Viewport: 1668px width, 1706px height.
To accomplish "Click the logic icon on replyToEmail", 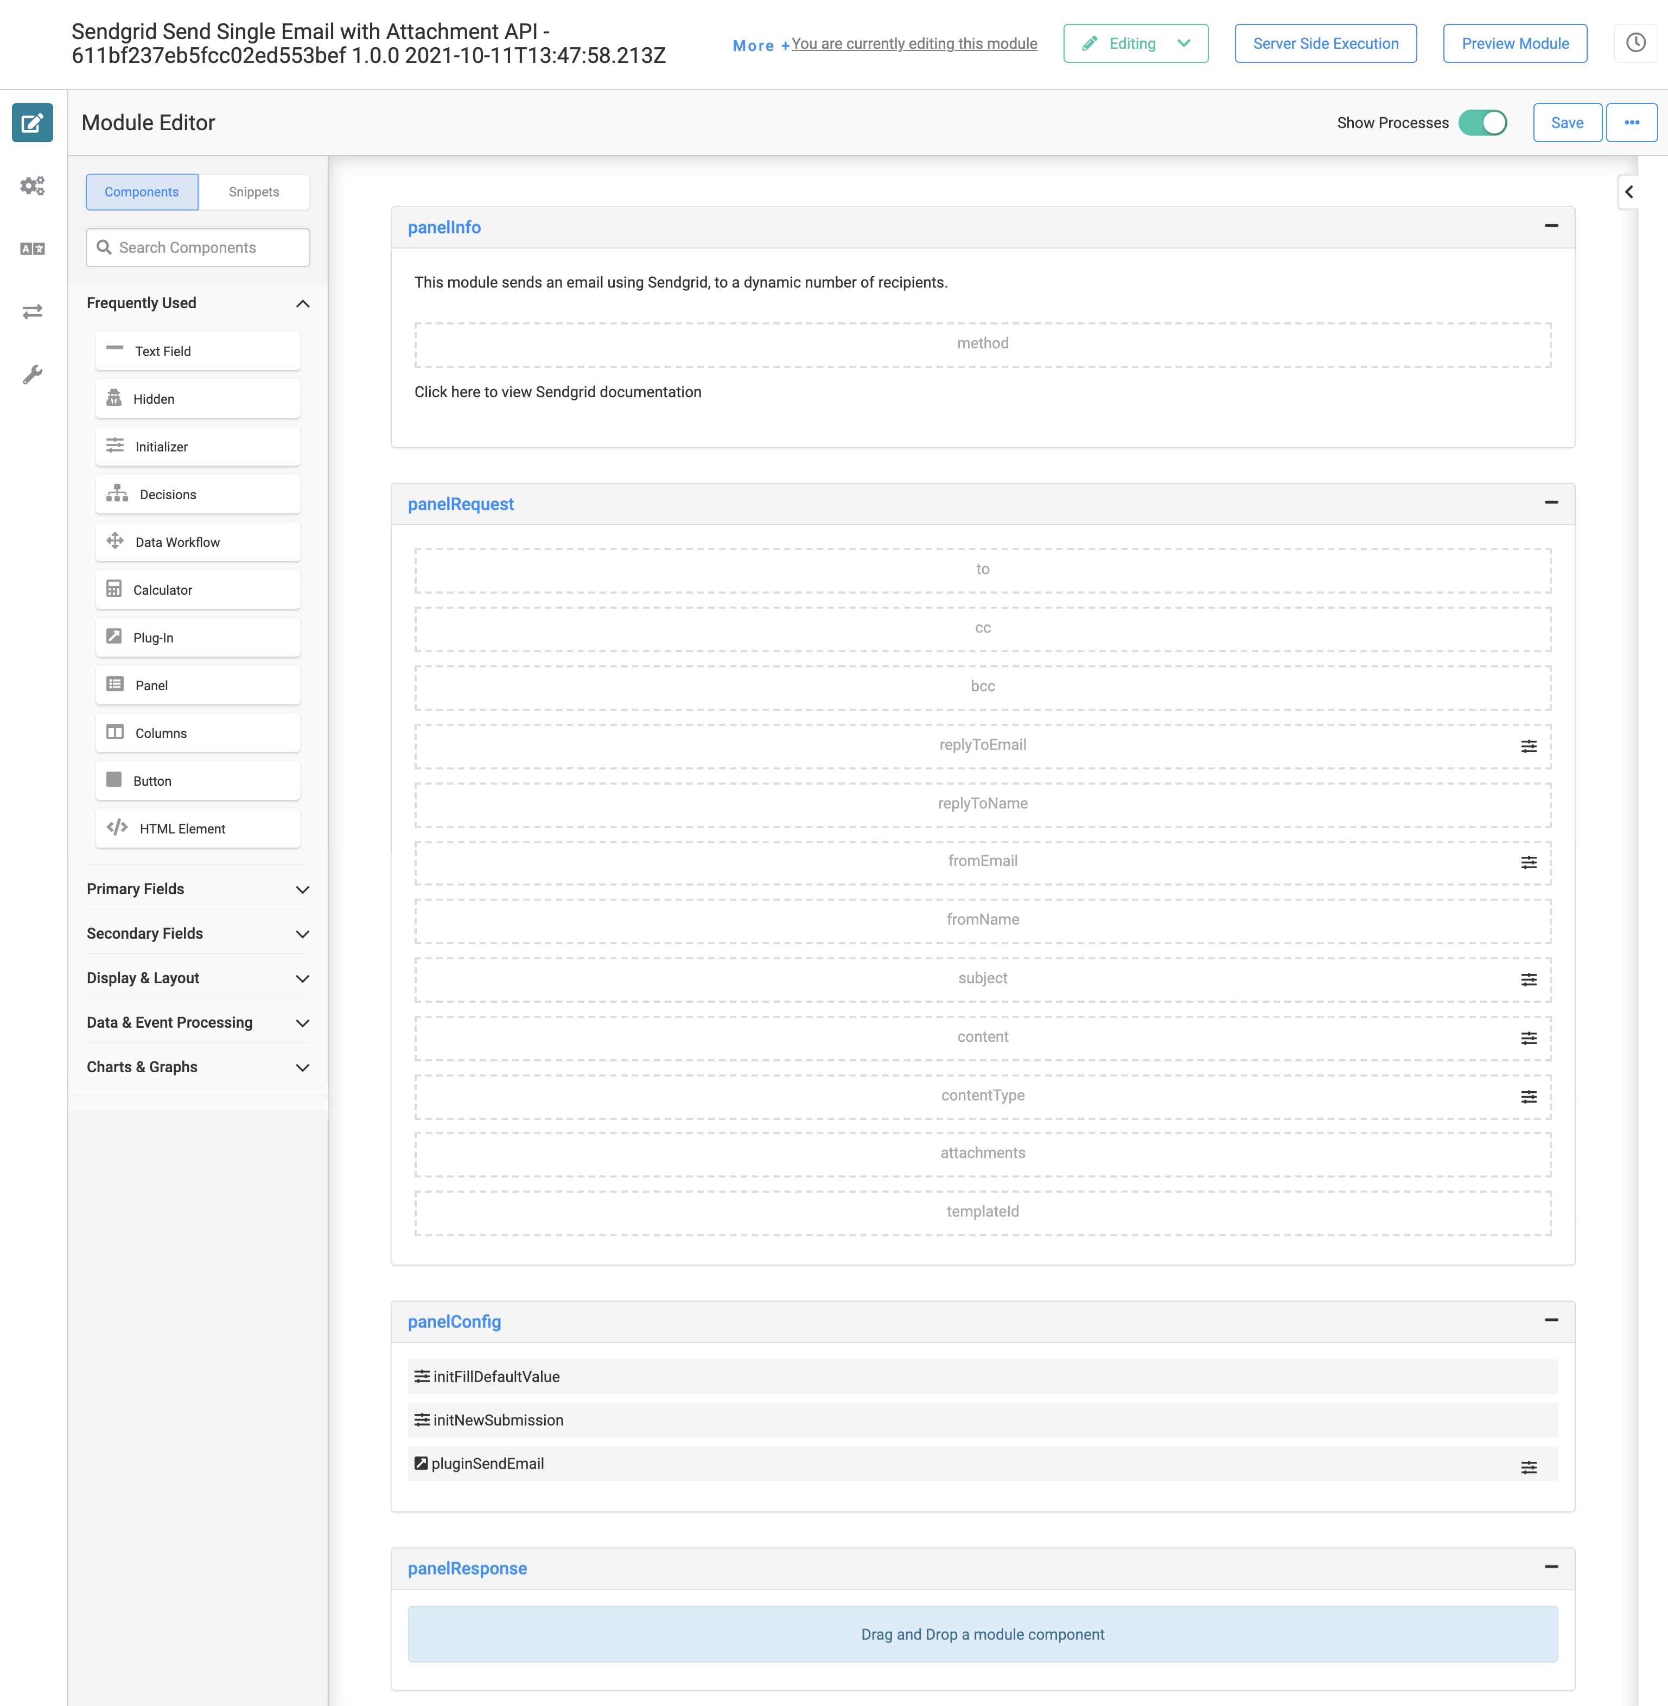I will point(1529,747).
